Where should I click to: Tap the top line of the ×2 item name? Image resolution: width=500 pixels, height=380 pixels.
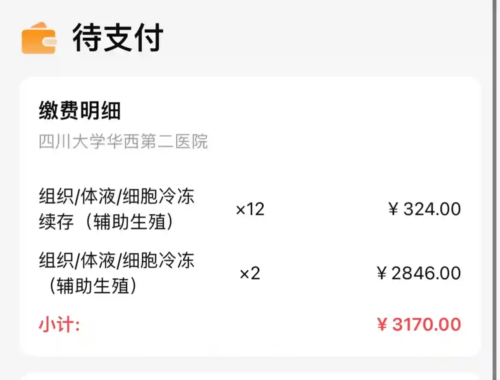coord(117,260)
